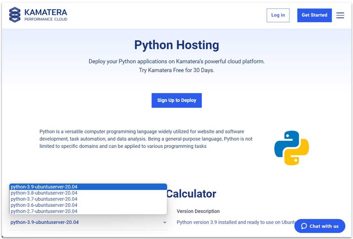Open the Chat with us widget

[x=320, y=226]
